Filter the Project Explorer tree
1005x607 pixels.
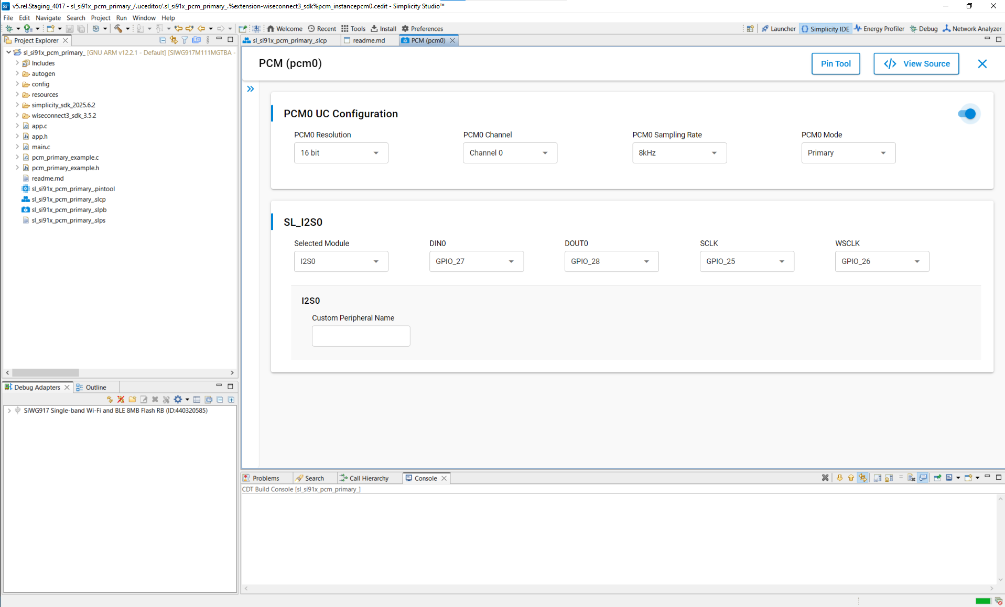[x=185, y=40]
